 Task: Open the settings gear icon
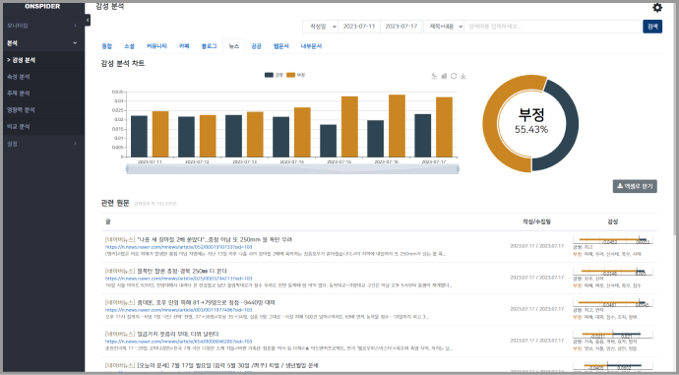coord(657,7)
